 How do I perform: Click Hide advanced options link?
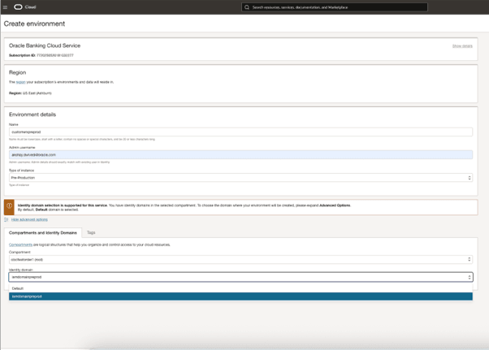(x=29, y=219)
